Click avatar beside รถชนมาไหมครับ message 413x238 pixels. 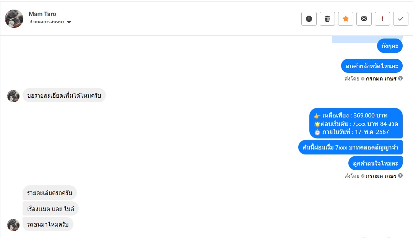13,225
